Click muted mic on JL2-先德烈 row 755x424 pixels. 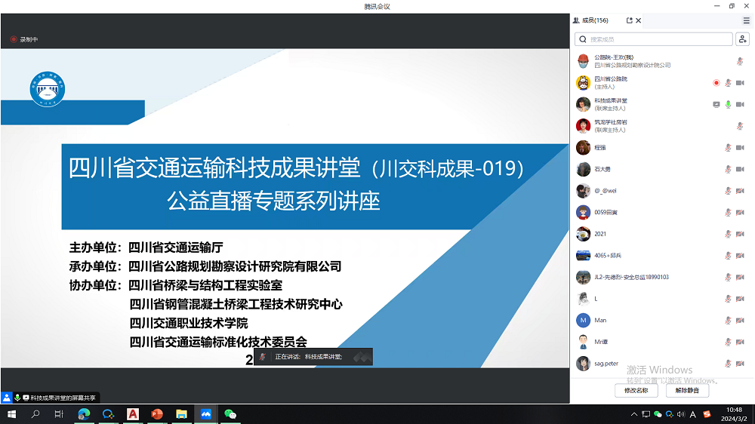point(728,277)
